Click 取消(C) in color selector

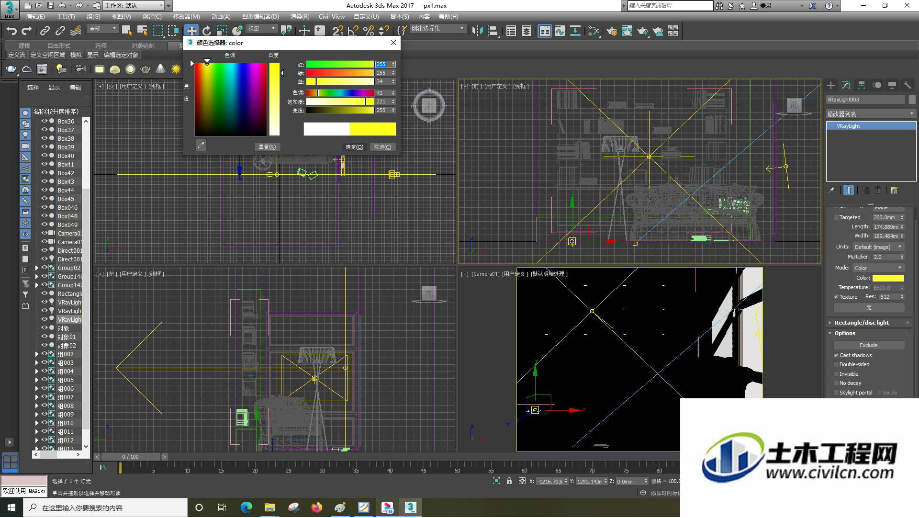(x=382, y=147)
